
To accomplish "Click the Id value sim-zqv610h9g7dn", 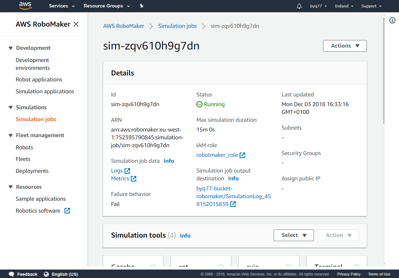I will tap(135, 104).
